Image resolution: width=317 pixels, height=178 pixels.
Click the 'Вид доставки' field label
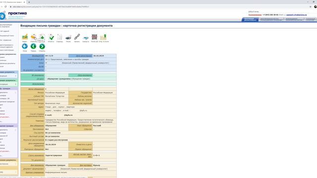click(86, 165)
